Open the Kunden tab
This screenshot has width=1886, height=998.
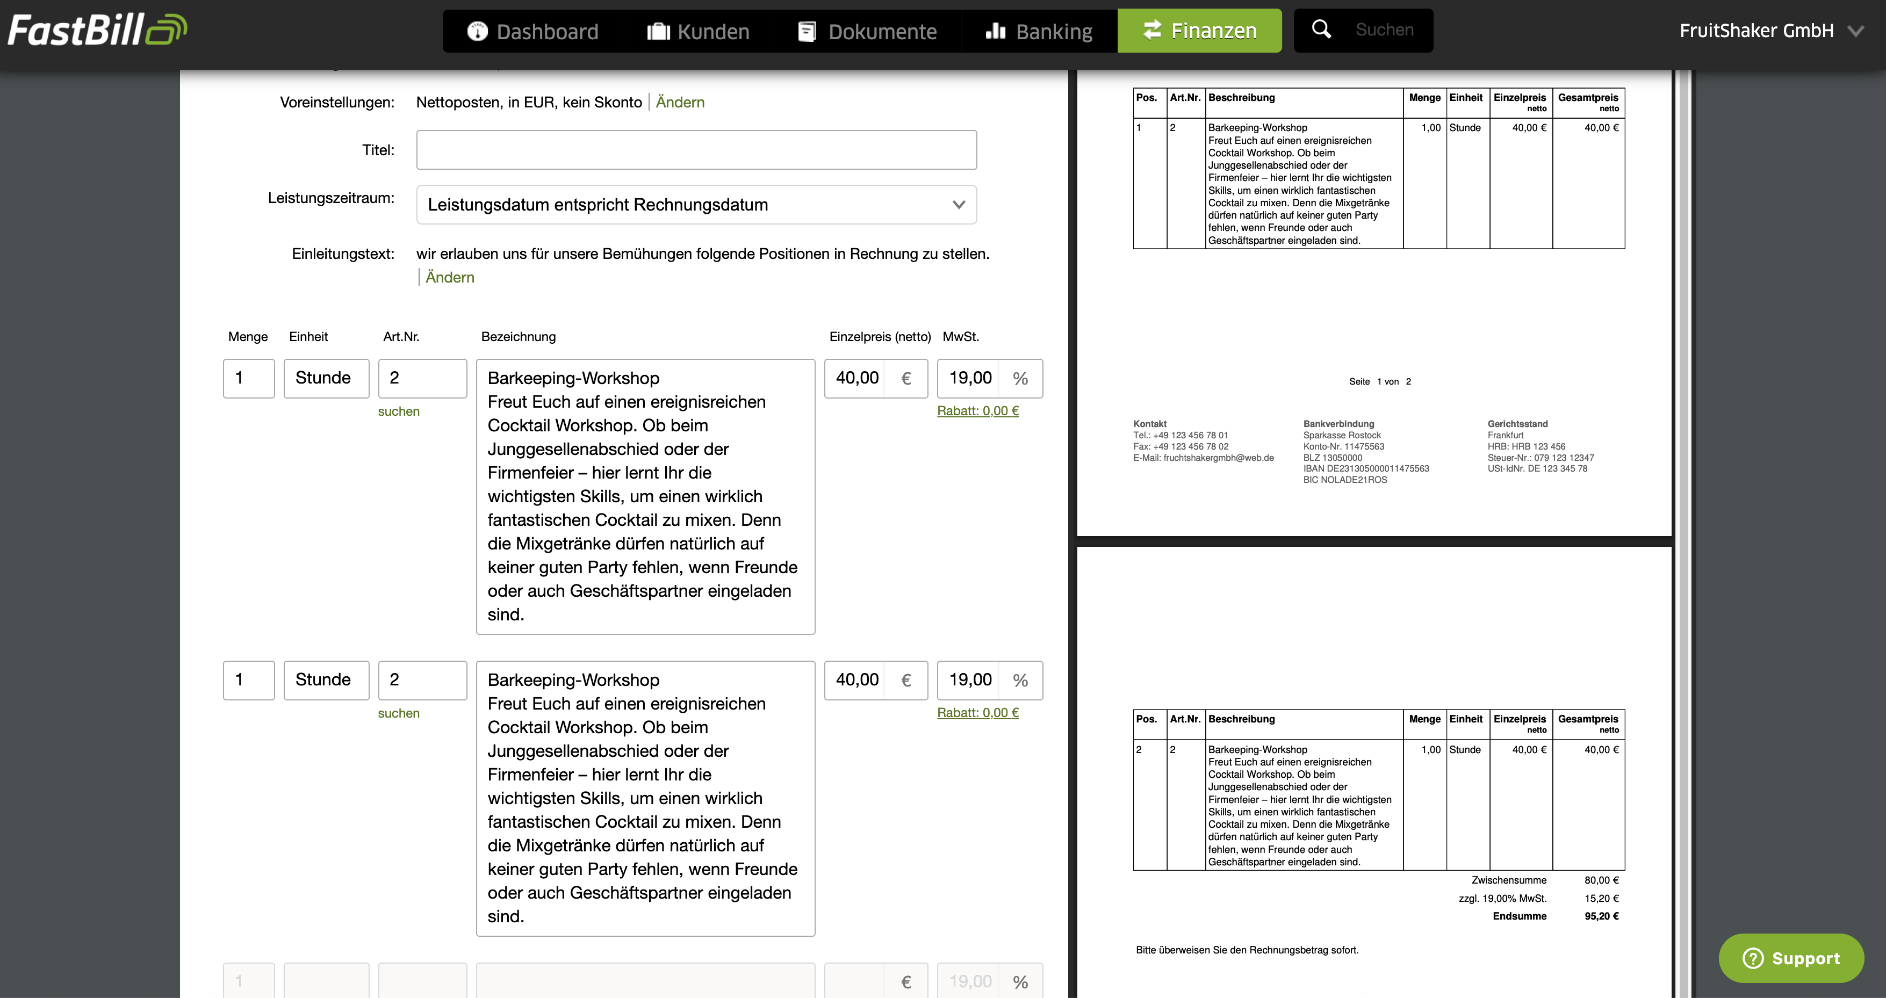699,31
